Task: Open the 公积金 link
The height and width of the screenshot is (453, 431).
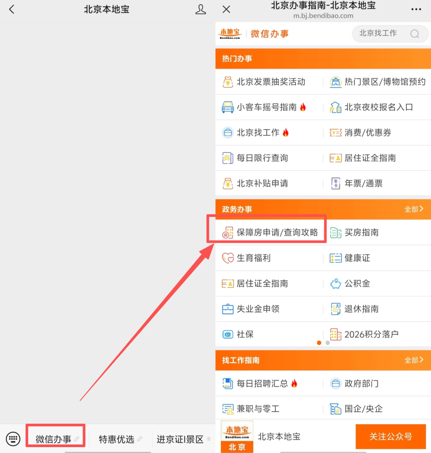Action: (x=357, y=283)
